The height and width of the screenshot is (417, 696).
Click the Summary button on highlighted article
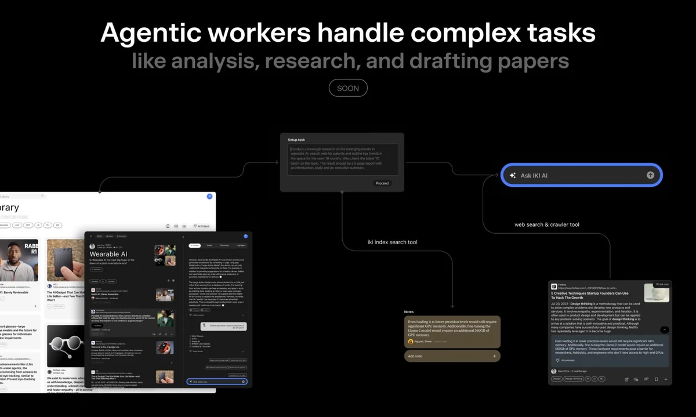pos(97,325)
